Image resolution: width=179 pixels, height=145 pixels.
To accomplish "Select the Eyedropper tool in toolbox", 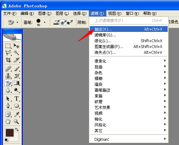I will tap(17, 114).
